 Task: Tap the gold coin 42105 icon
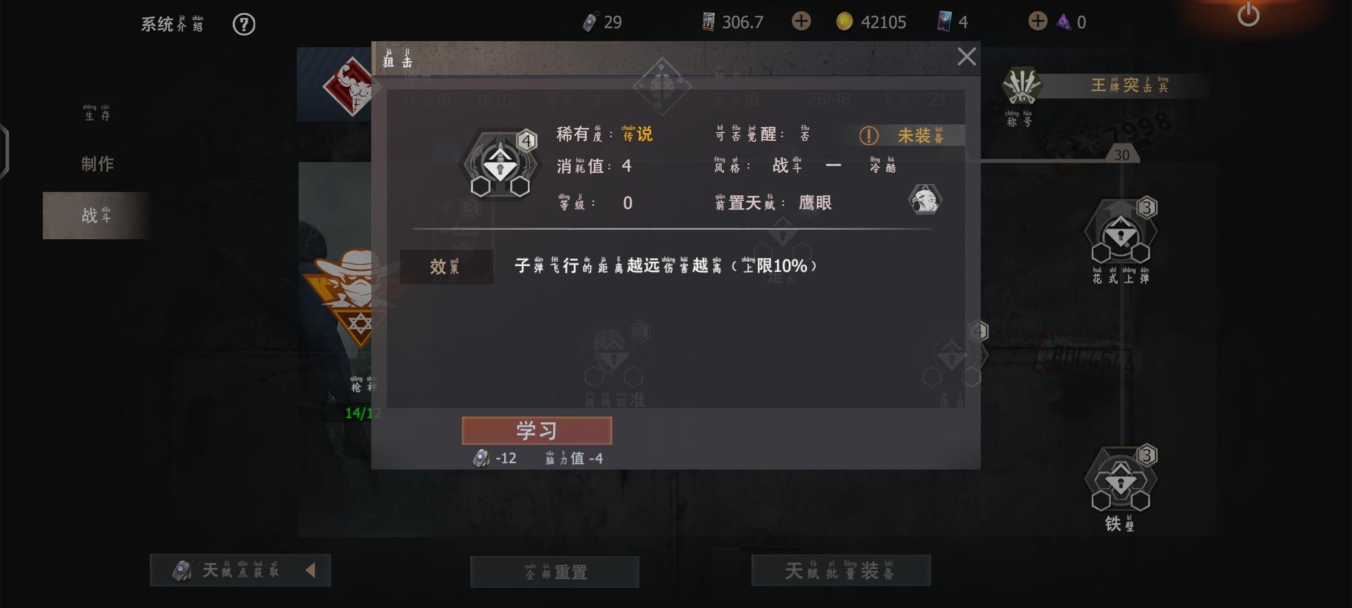(x=844, y=22)
